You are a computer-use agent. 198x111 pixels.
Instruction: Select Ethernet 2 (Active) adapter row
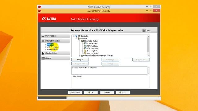pos(91,41)
